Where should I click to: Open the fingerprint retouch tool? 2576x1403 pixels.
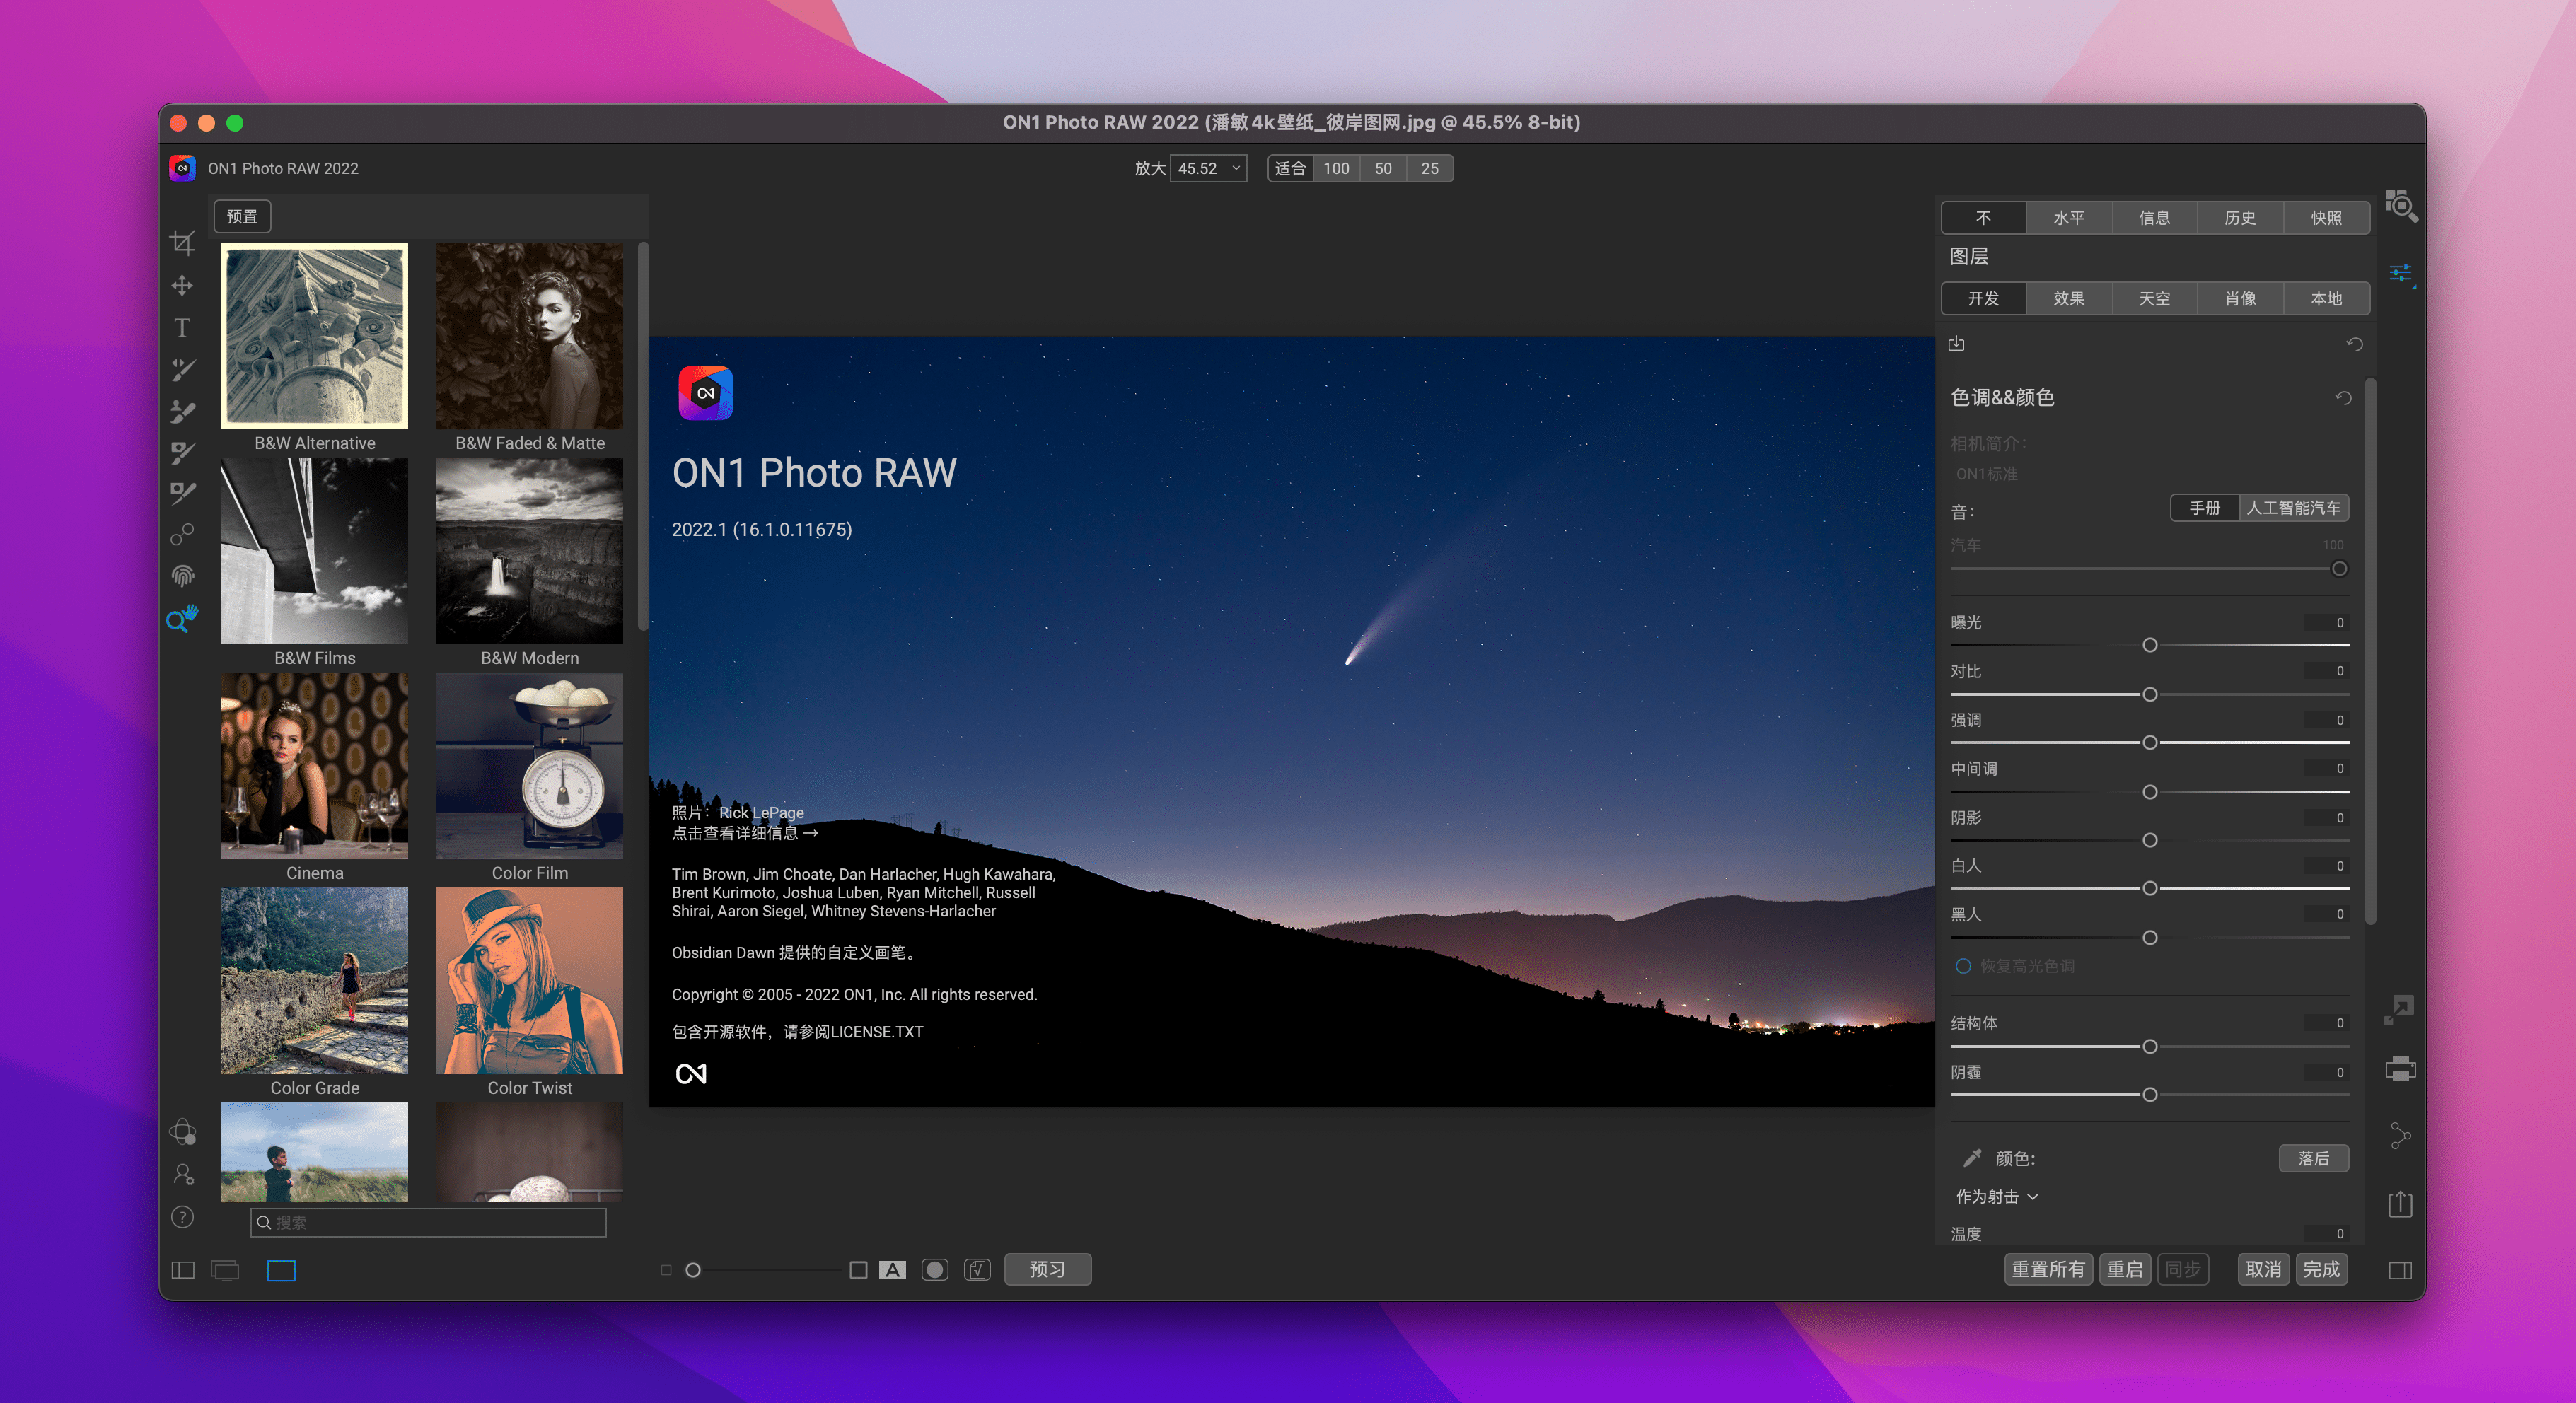pos(182,575)
